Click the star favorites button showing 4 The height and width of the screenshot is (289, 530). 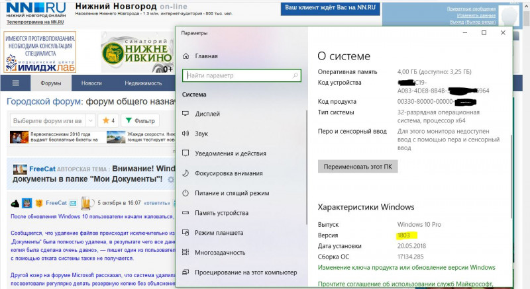click(x=109, y=121)
